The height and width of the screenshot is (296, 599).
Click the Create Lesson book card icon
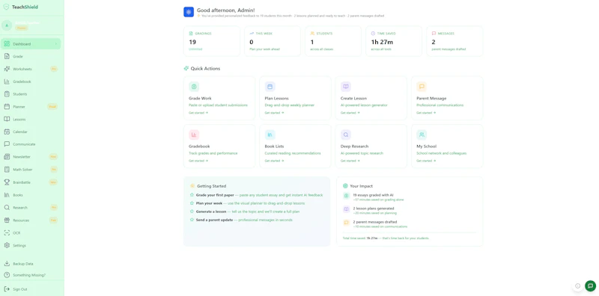point(346,87)
